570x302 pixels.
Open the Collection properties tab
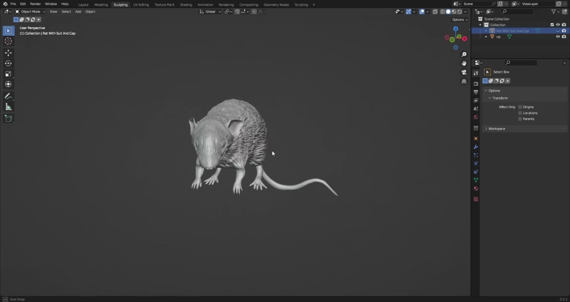pyautogui.click(x=476, y=128)
